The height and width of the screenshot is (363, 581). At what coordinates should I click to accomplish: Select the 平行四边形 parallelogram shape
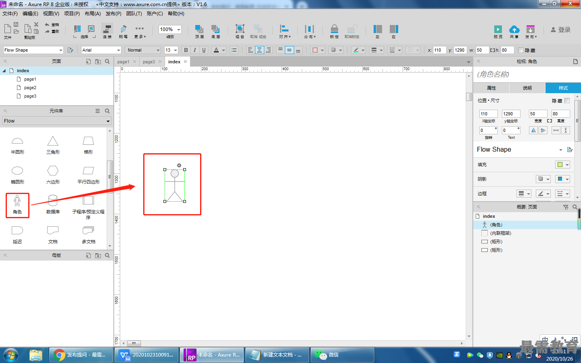pos(88,175)
